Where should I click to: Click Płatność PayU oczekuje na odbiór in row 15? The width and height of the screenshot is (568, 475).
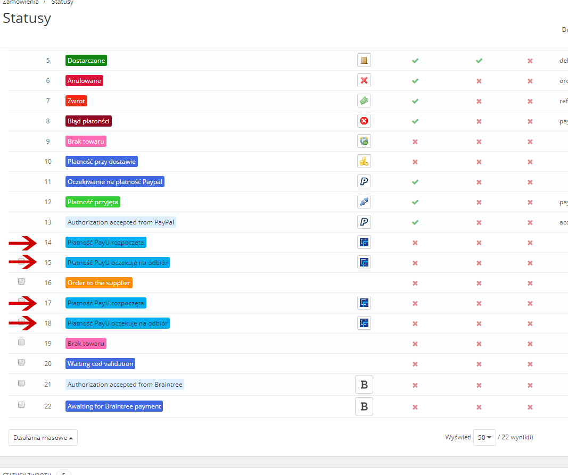pyautogui.click(x=118, y=263)
